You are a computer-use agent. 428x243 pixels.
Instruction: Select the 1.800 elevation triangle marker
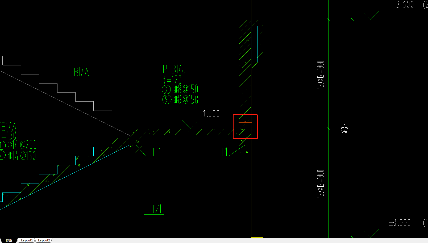click(190, 124)
